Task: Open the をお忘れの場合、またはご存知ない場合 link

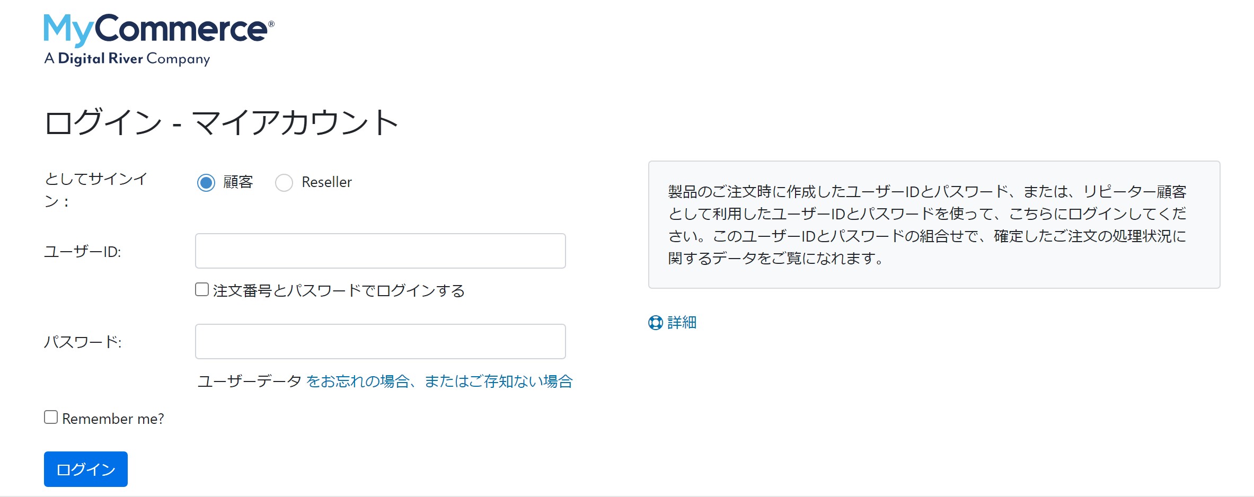Action: pos(440,381)
